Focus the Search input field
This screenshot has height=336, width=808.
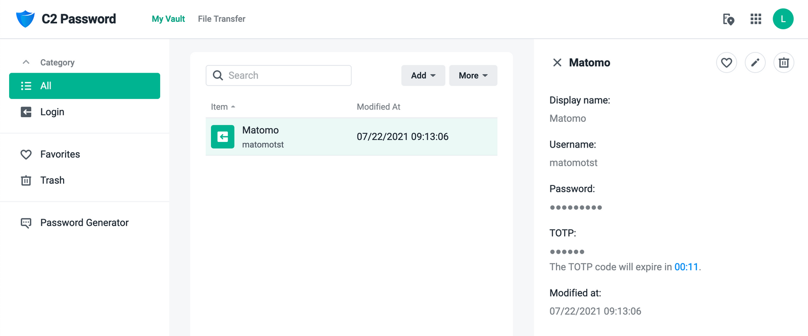(x=279, y=75)
